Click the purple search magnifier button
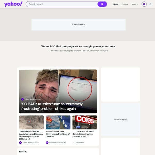Image resolution: width=155 pixels, height=155 pixels. coord(102,4)
